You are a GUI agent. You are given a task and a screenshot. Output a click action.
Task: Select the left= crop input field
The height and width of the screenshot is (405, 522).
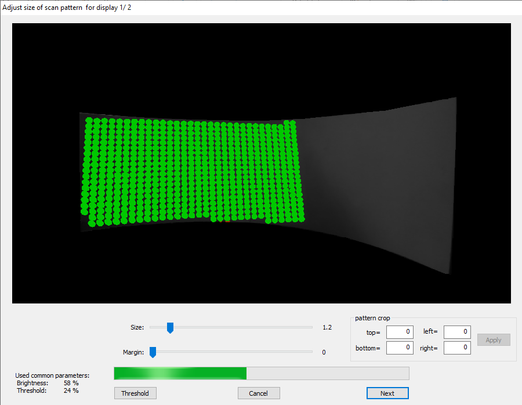pos(456,332)
